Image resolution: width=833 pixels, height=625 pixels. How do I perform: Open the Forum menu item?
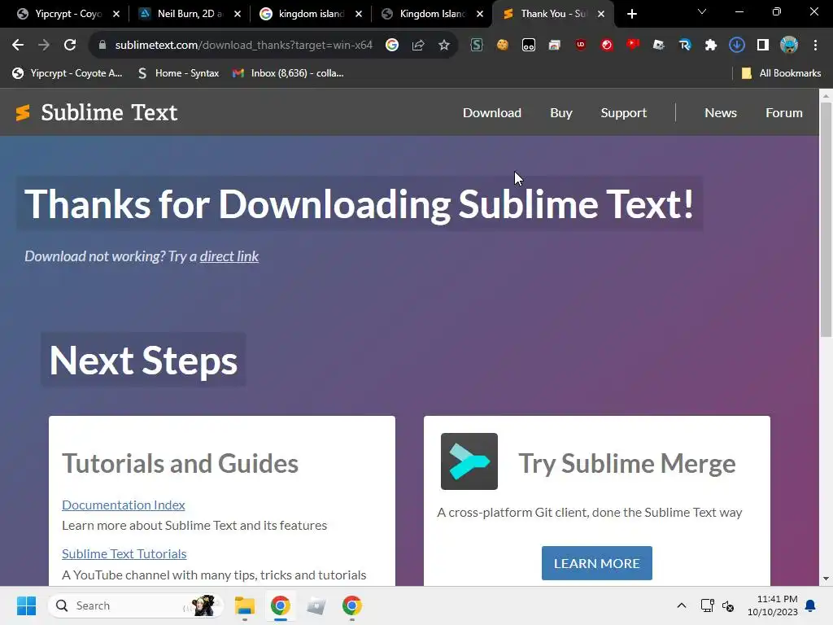click(783, 112)
